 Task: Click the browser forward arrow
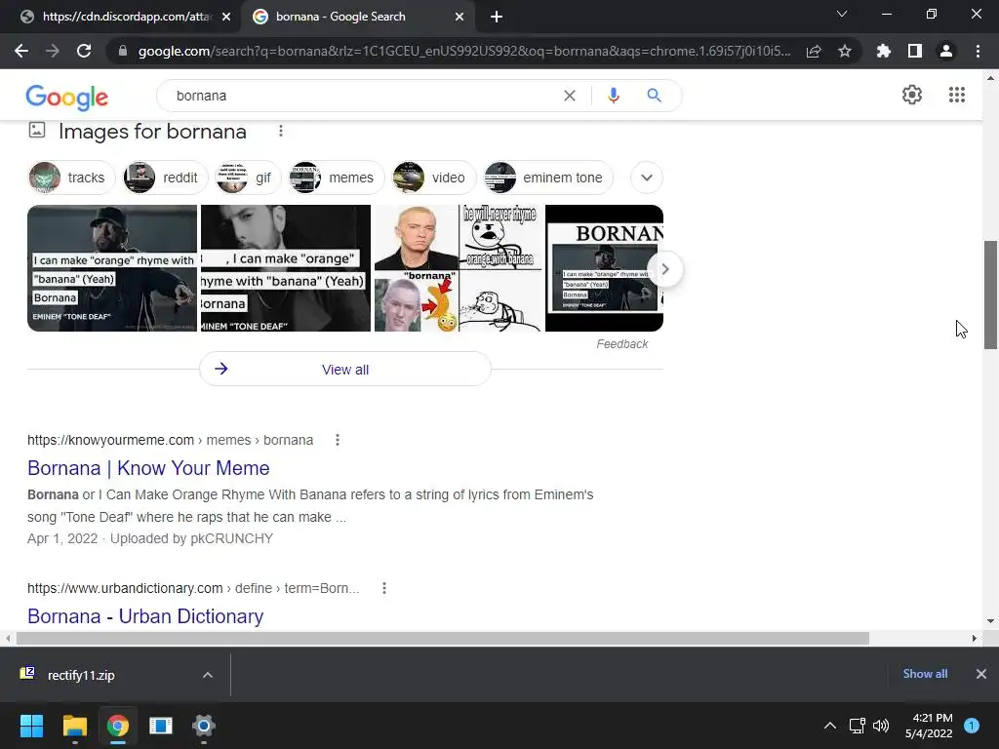click(x=53, y=51)
